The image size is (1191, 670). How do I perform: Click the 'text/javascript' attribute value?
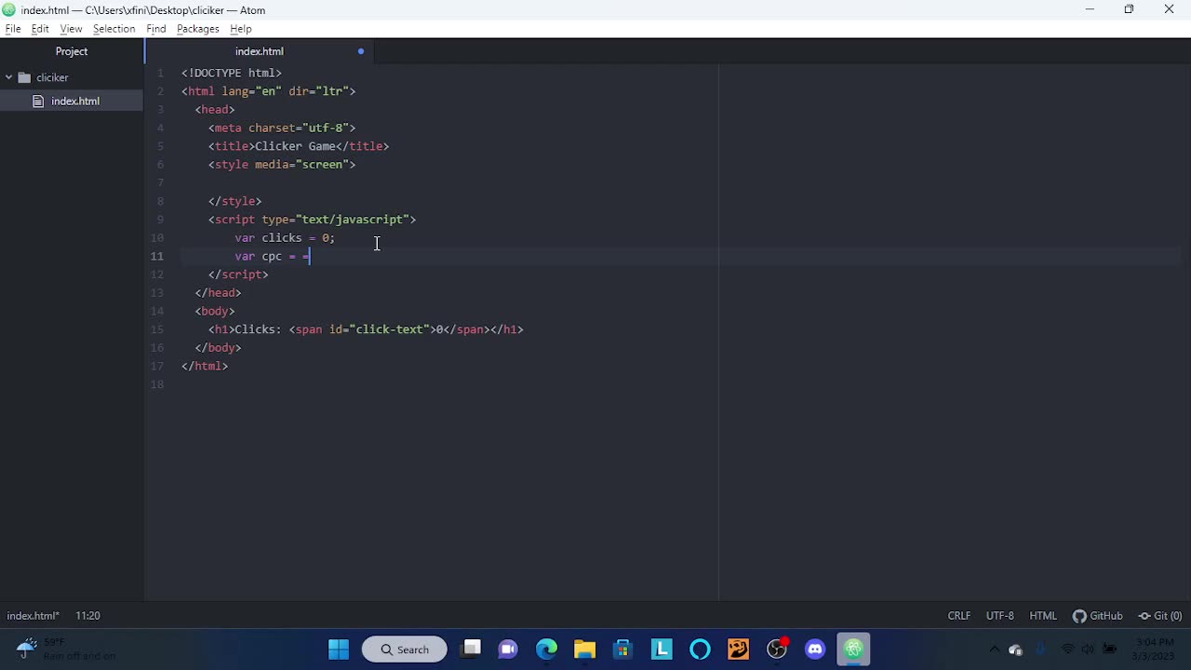tap(353, 220)
